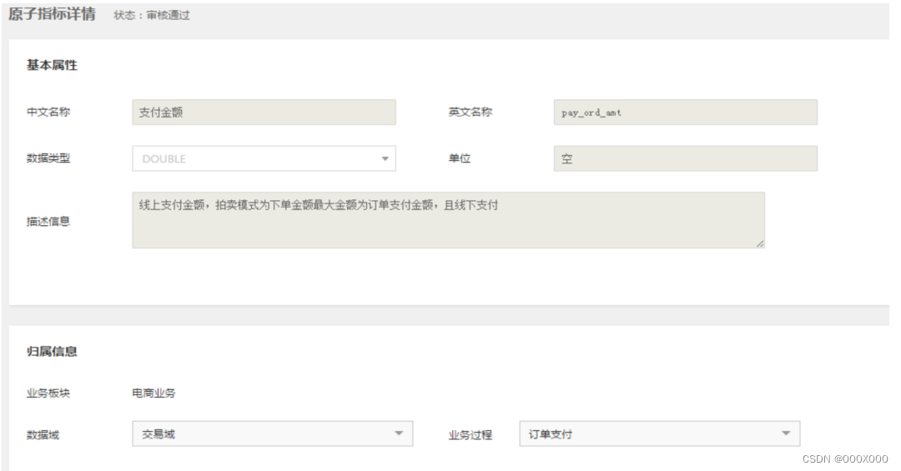This screenshot has width=901, height=471.
Task: Click the arrow icon of 交易域 dropdown
Action: [x=399, y=433]
